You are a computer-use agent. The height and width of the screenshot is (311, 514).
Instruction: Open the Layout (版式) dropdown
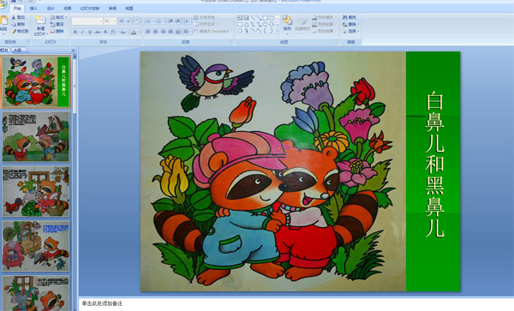[58, 17]
